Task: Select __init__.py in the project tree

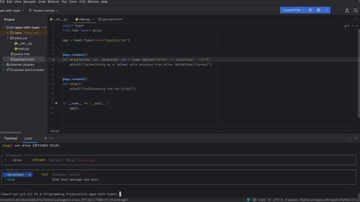Action: pos(23,43)
